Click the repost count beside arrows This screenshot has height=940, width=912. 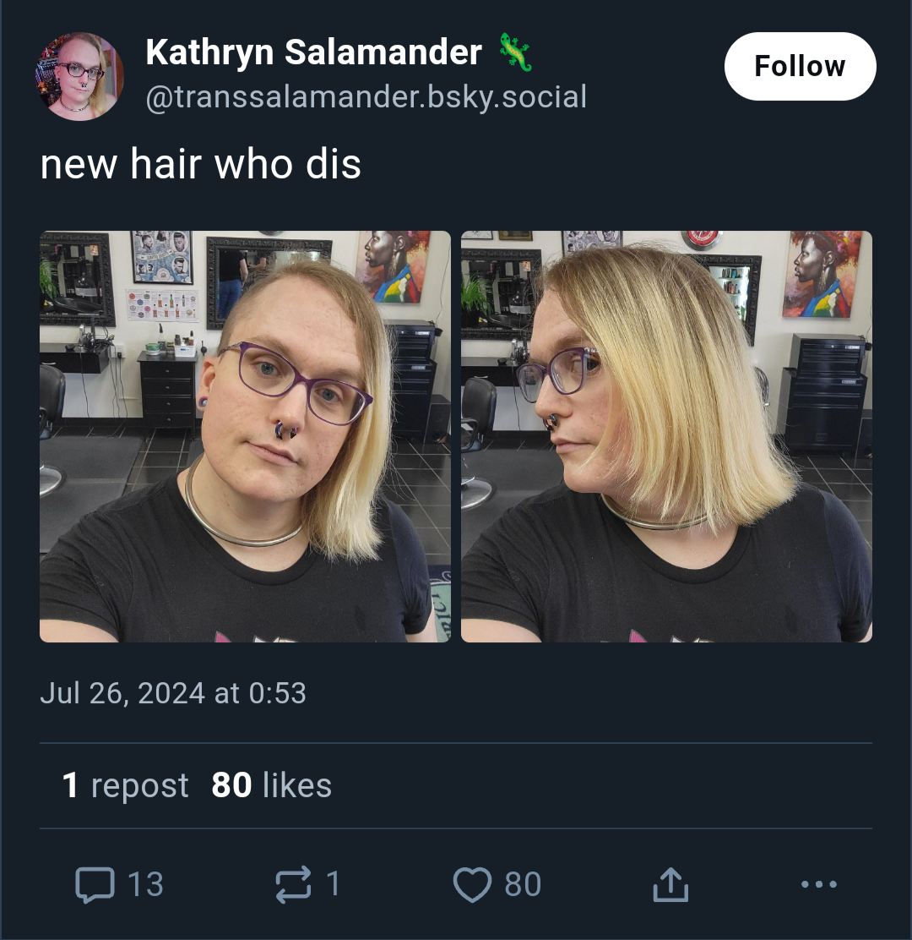(334, 884)
